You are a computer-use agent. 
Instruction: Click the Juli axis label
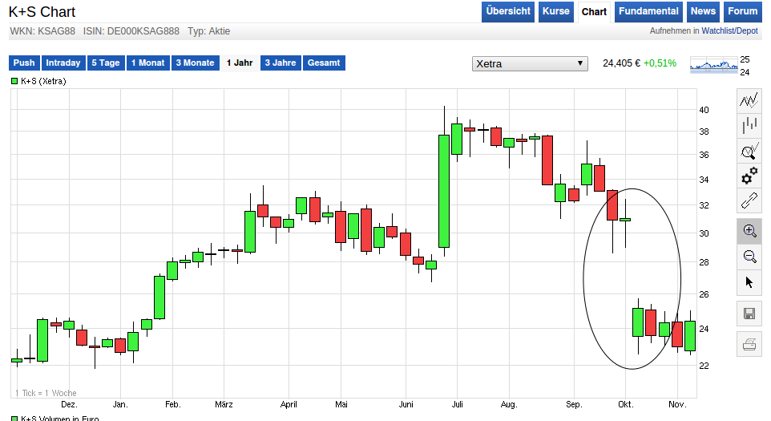pos(458,404)
